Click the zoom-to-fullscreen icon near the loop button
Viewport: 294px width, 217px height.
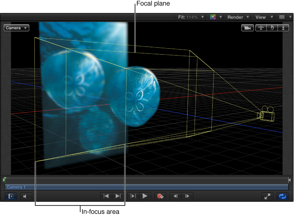(267, 196)
